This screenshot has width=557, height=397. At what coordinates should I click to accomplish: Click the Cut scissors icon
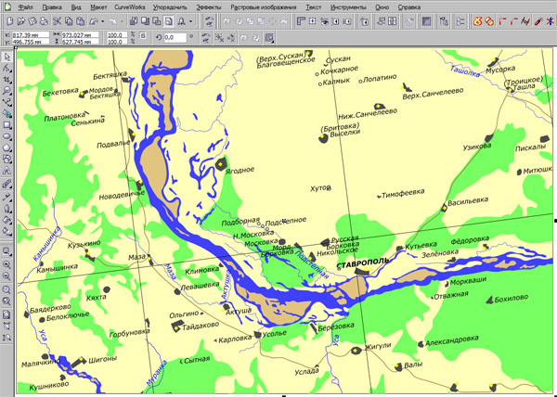tap(58, 20)
